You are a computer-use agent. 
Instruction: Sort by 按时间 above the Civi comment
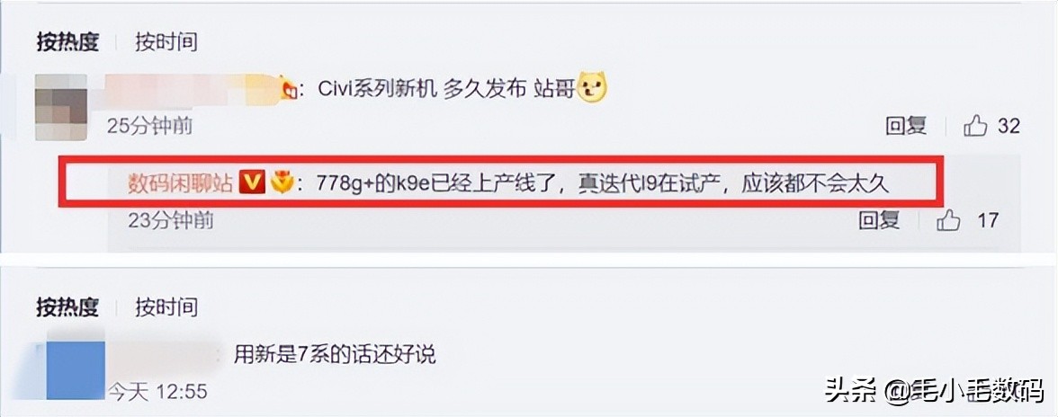point(166,41)
